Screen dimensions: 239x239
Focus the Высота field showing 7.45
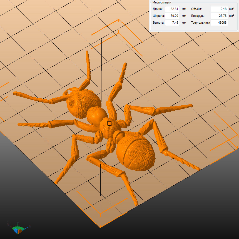tap(172, 23)
